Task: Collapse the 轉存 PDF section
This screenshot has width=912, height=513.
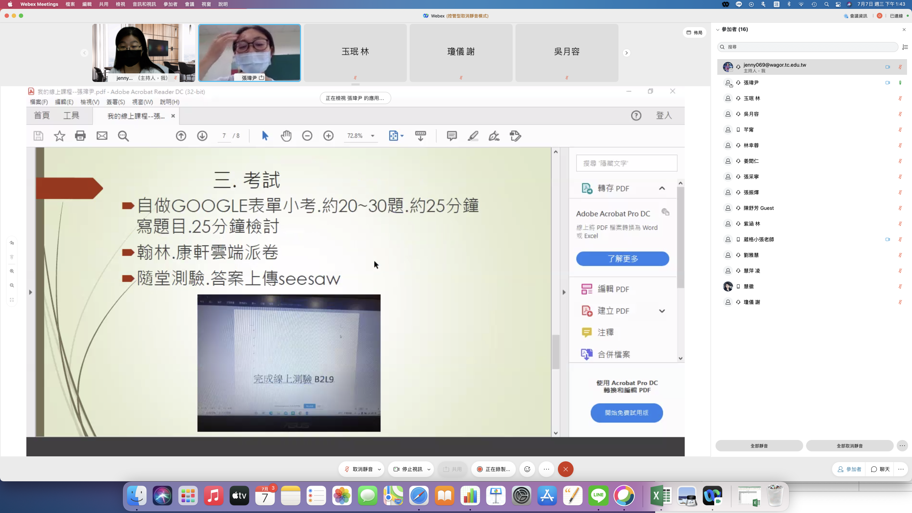Action: [662, 188]
